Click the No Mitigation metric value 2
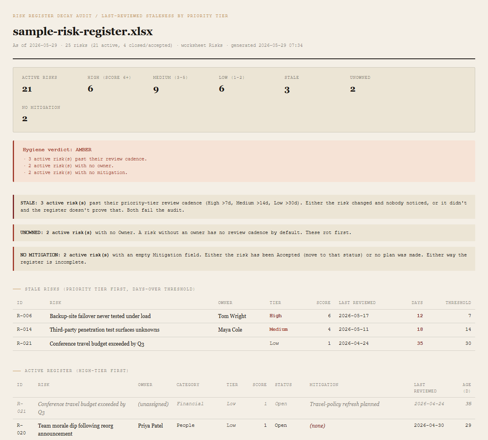This screenshot has width=488, height=440. [x=25, y=119]
